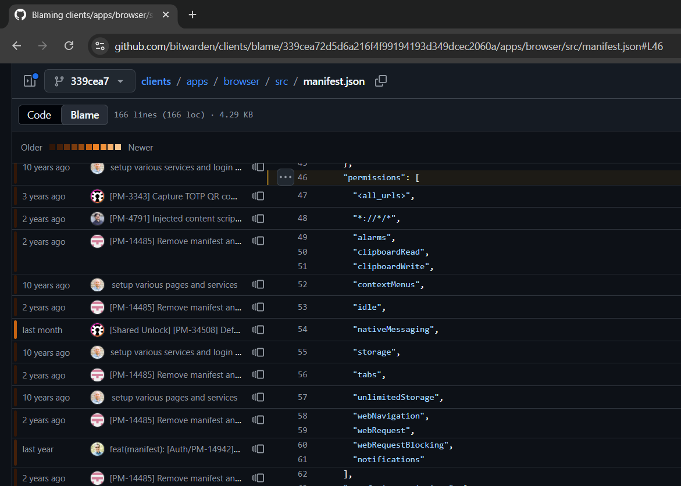
Task: View blame prior to feat(manifest) change
Action: [258, 449]
